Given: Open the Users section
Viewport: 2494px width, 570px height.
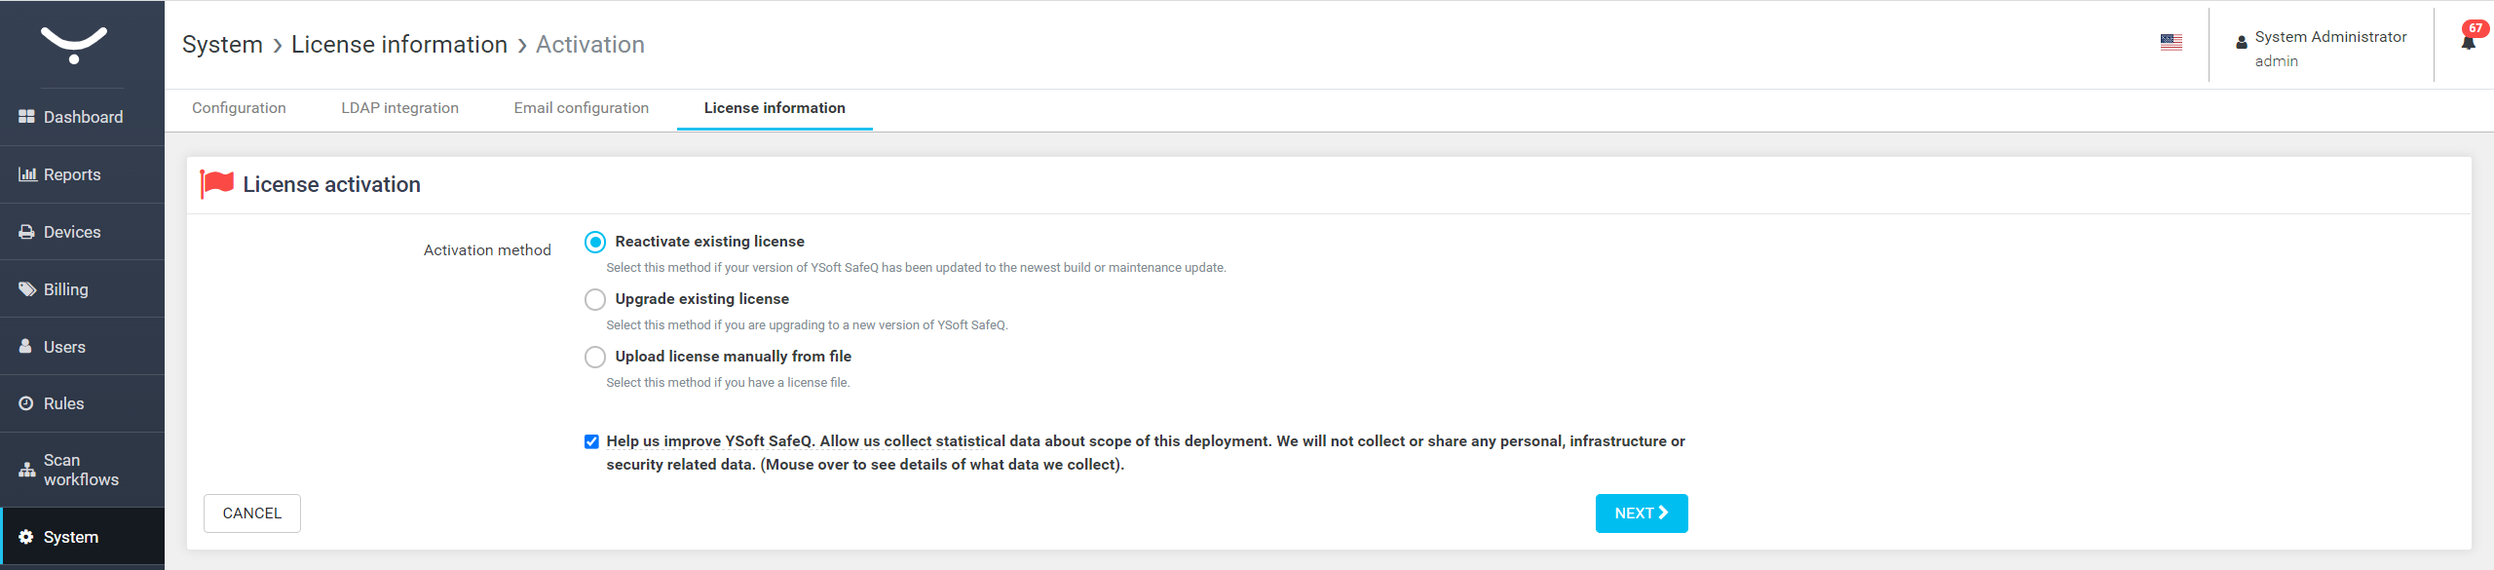Looking at the screenshot, I should pyautogui.click(x=64, y=347).
